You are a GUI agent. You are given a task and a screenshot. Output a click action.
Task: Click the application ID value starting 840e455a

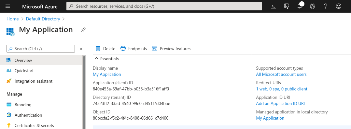[x=131, y=89]
